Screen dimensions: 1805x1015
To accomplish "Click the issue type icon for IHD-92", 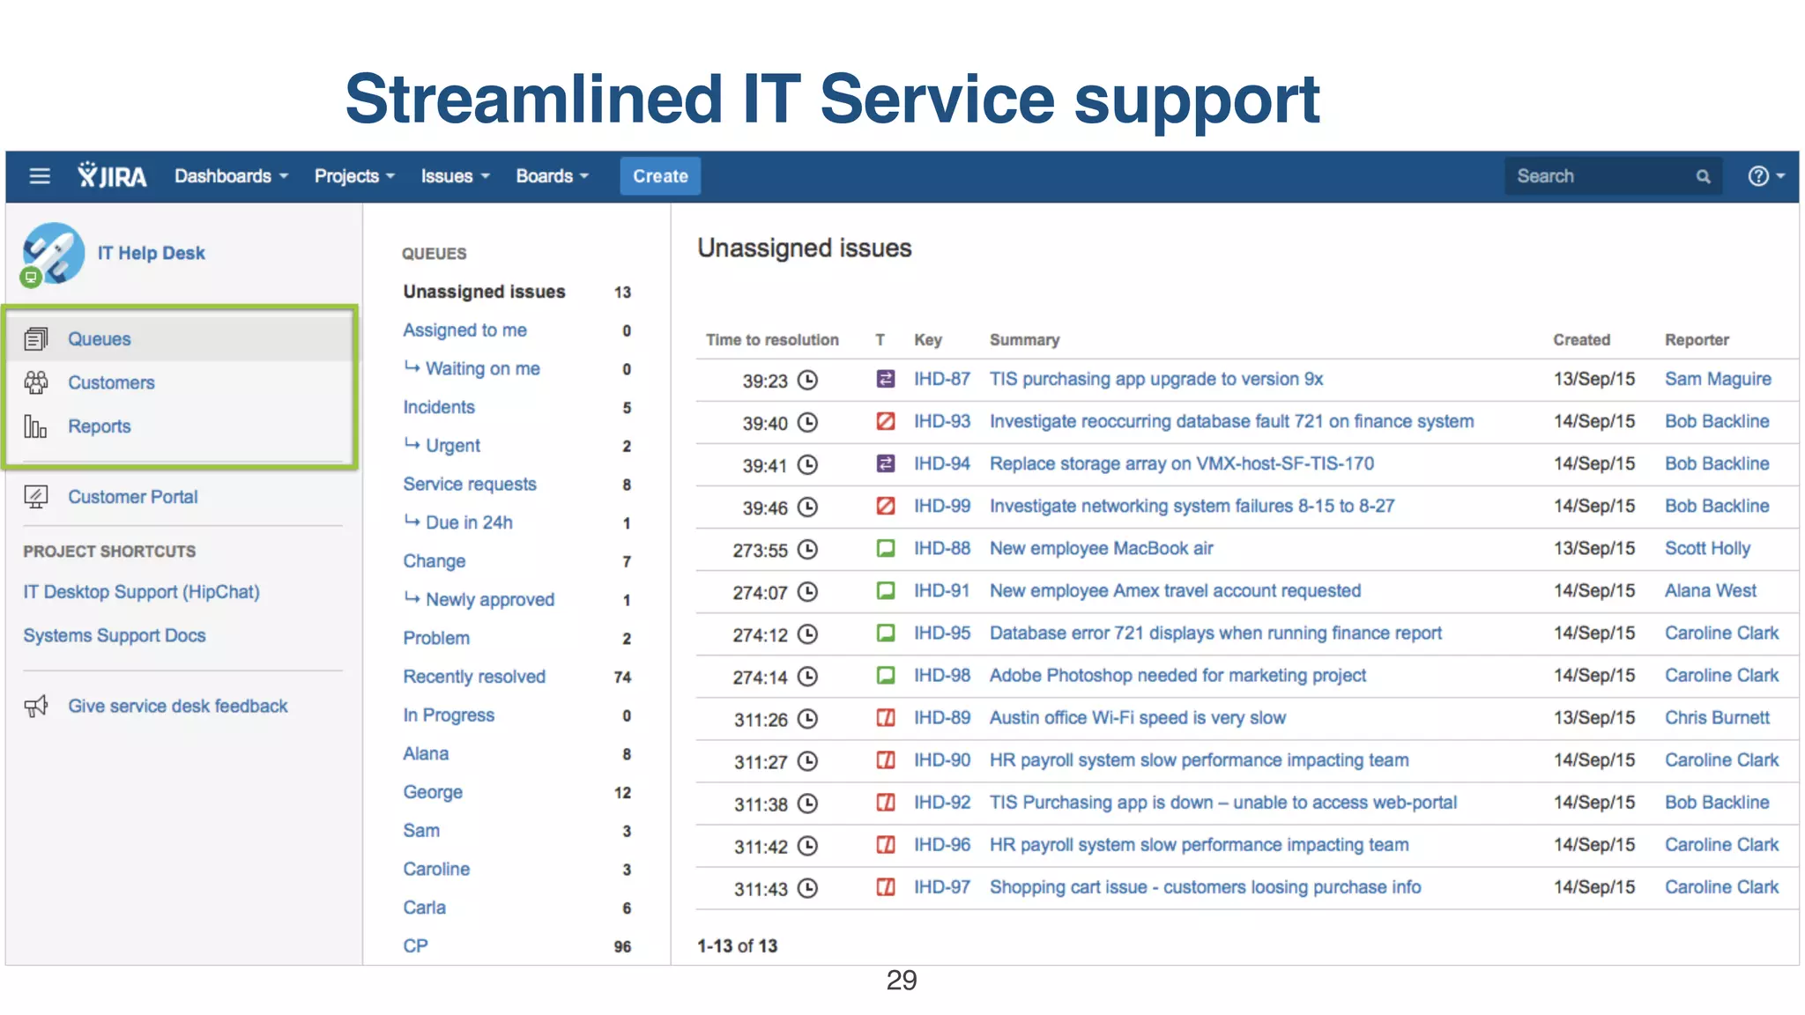I will point(886,802).
